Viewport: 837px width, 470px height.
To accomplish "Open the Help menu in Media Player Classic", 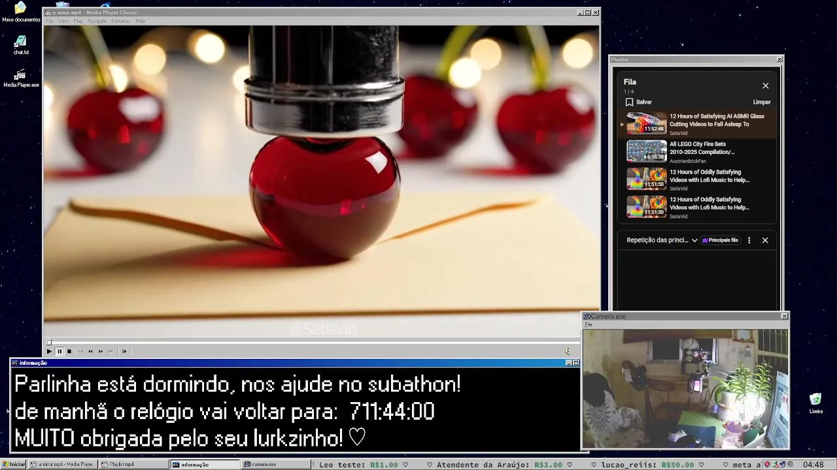I will pos(140,21).
